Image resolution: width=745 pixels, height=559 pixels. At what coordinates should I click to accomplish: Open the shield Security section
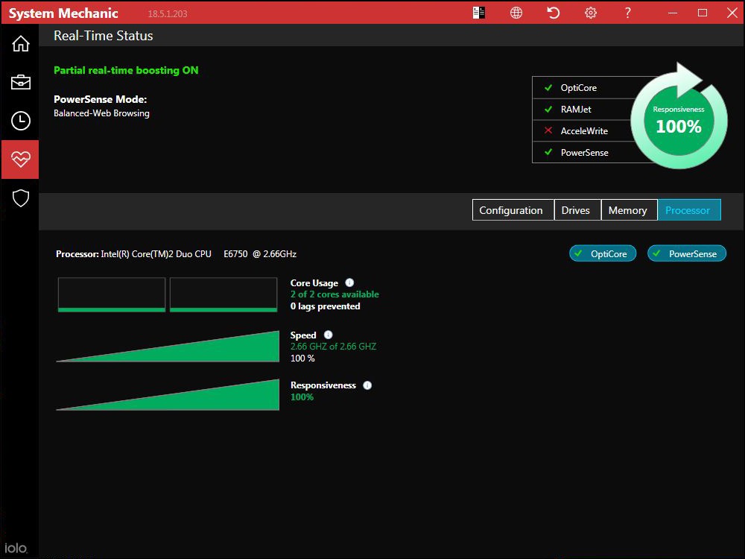(20, 198)
